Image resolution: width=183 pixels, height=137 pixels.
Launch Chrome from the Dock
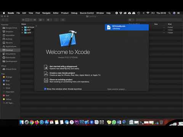[x=32, y=122]
